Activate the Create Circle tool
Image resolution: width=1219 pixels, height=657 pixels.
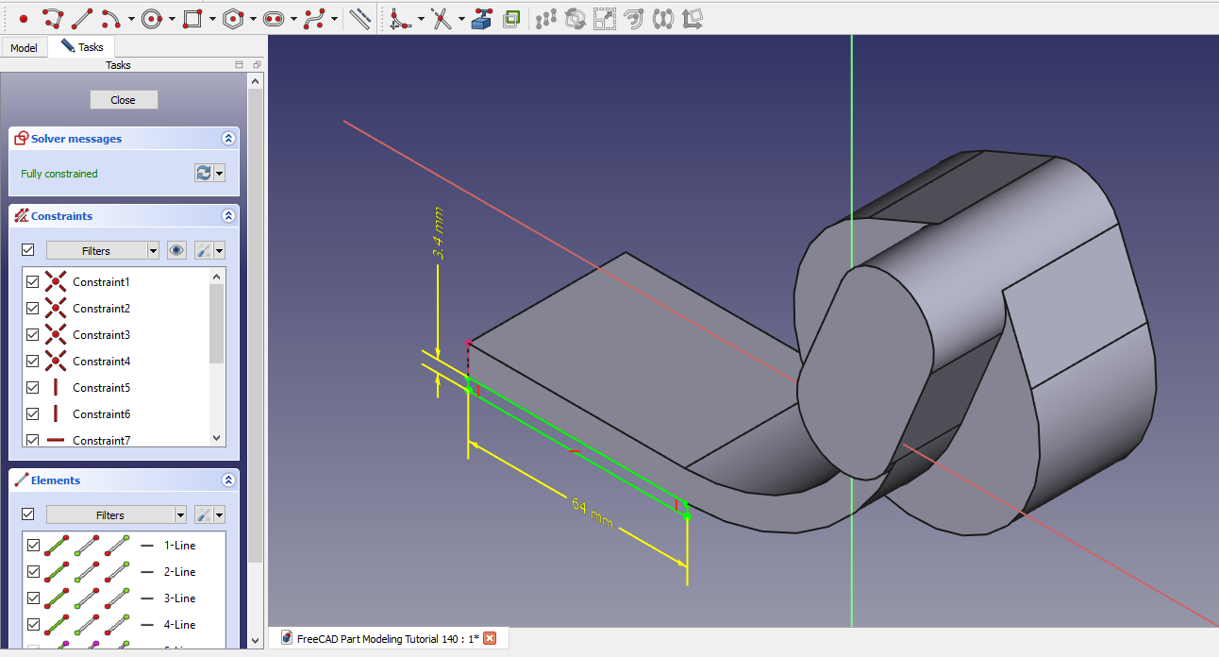coord(152,18)
